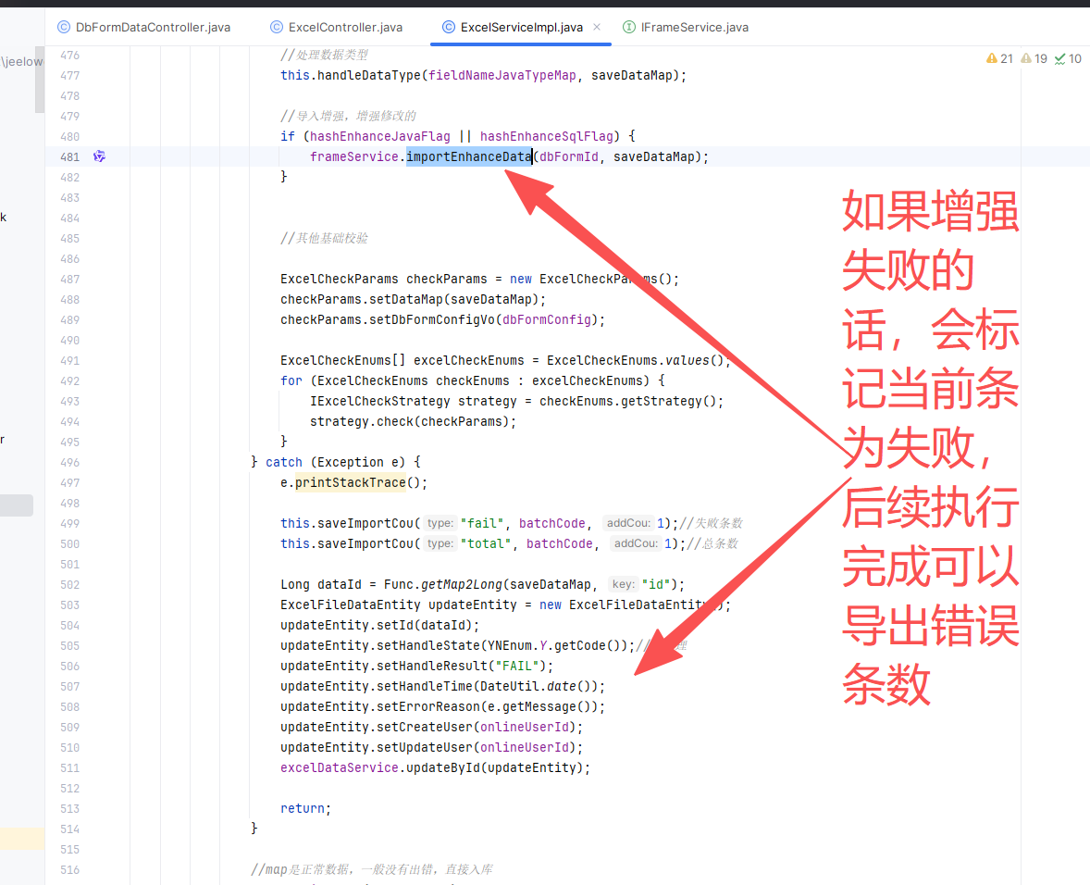1090x885 pixels.
Task: Place cursor on the return statement
Action: [303, 808]
